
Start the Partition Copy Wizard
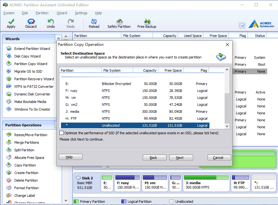point(31,64)
